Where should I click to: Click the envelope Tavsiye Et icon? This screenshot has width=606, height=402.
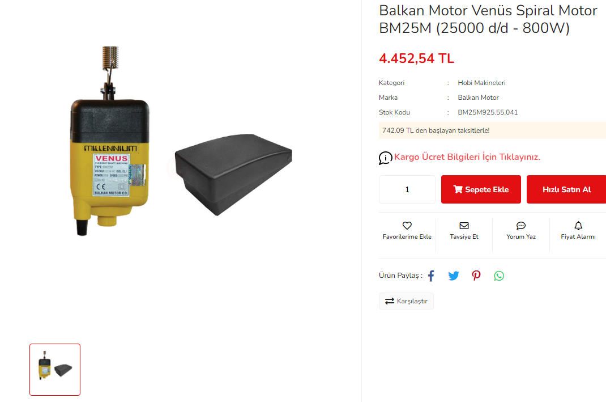pyautogui.click(x=464, y=226)
